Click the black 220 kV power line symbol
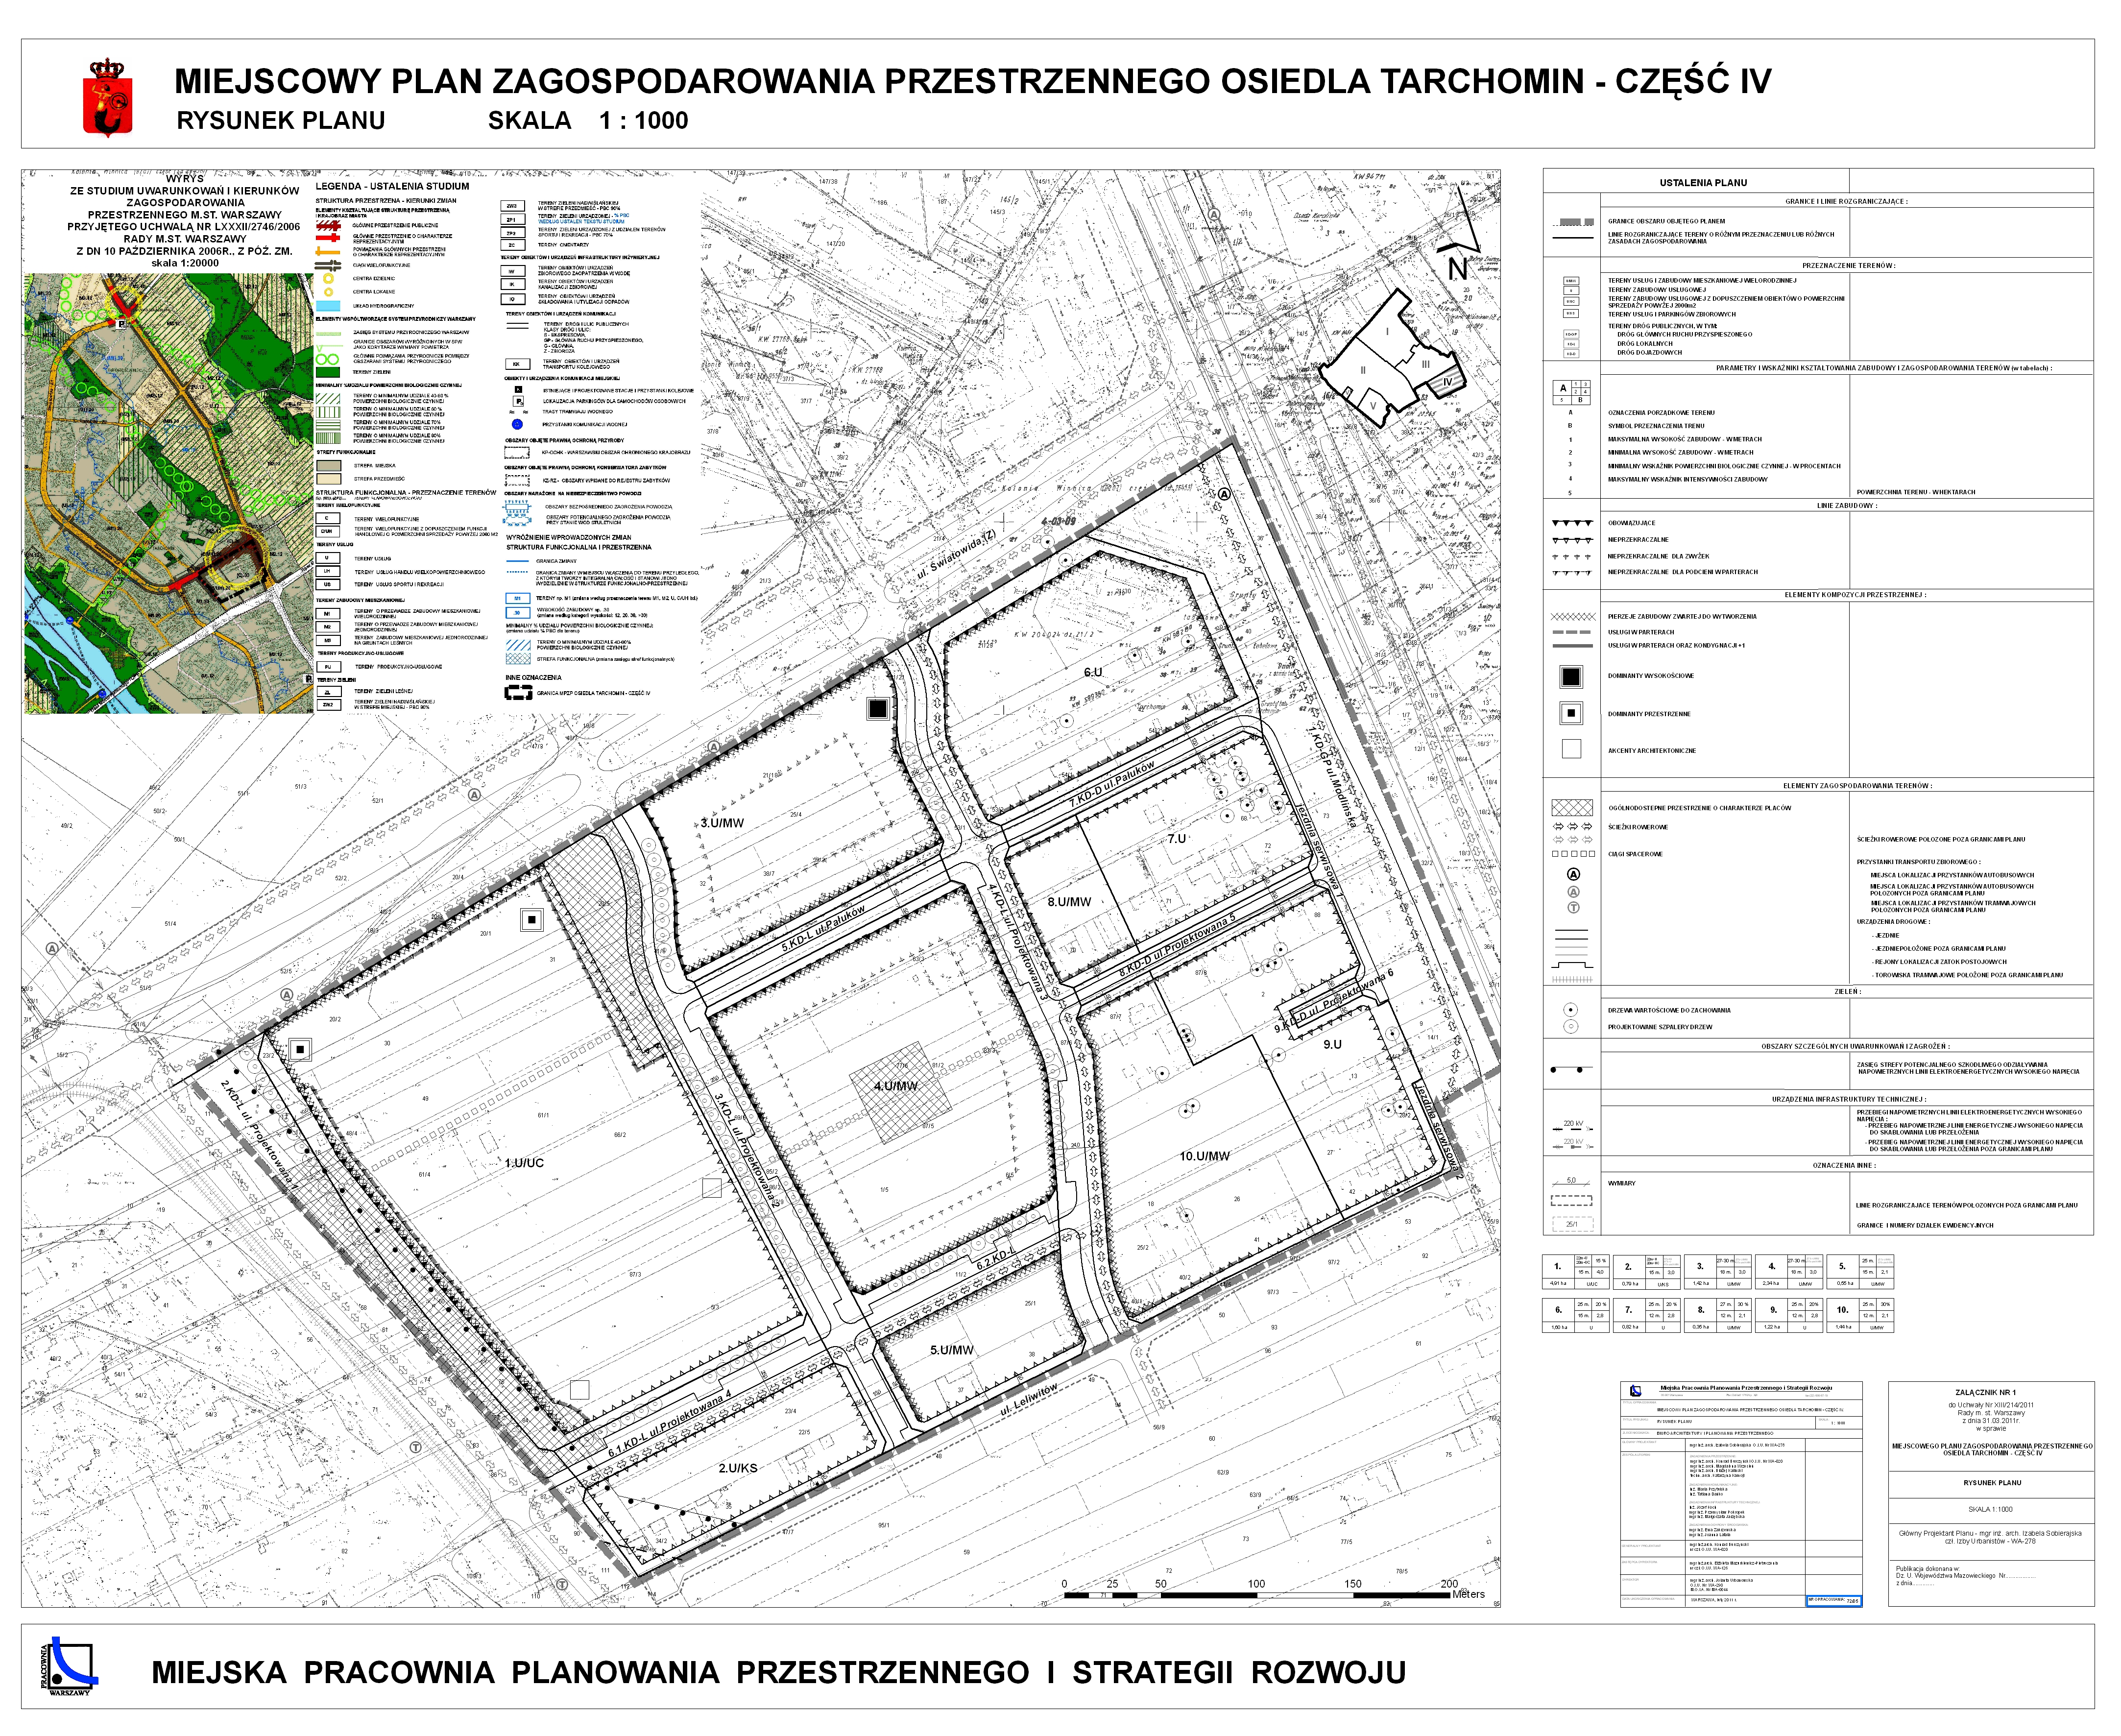 click(x=1572, y=1127)
